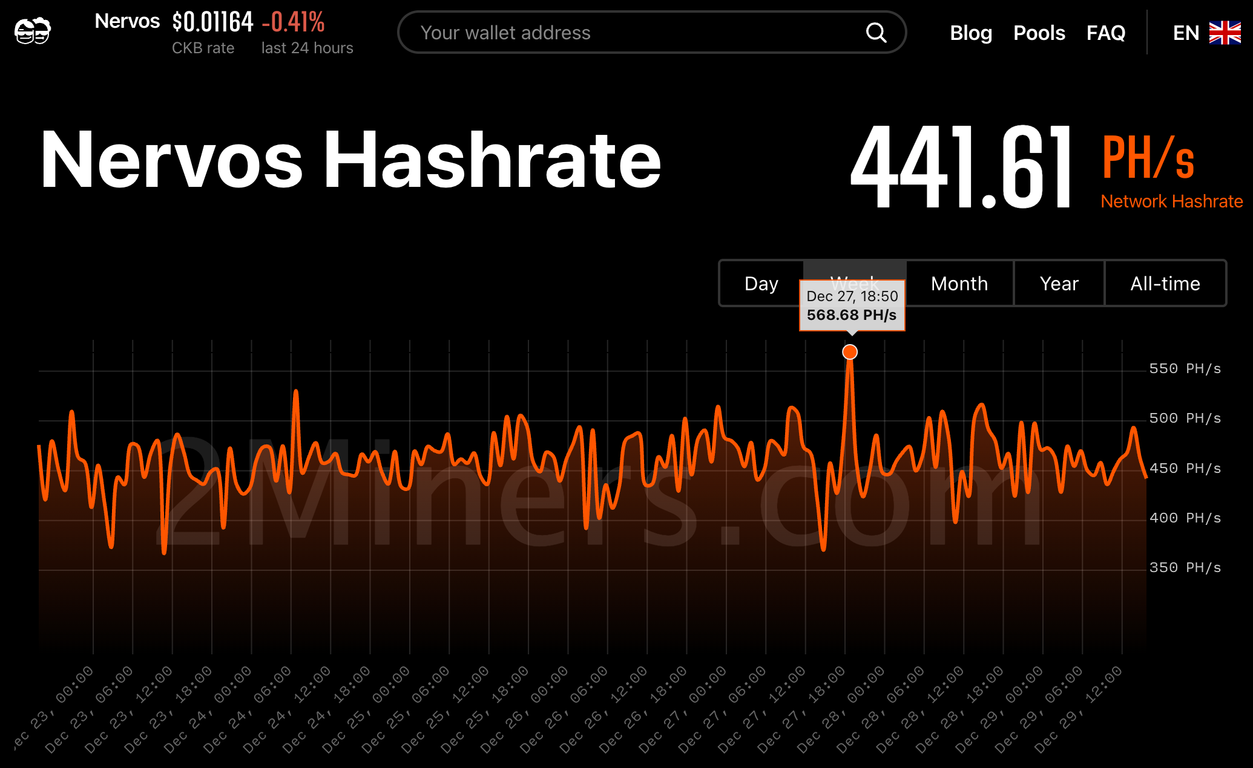The width and height of the screenshot is (1253, 768).
Task: Click the UK flag language icon
Action: pyautogui.click(x=1225, y=33)
